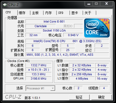Close the CPU-Z window
This screenshot has height=103, width=116.
pos(106,4)
